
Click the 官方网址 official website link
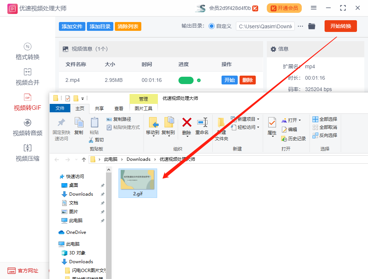(x=23, y=271)
